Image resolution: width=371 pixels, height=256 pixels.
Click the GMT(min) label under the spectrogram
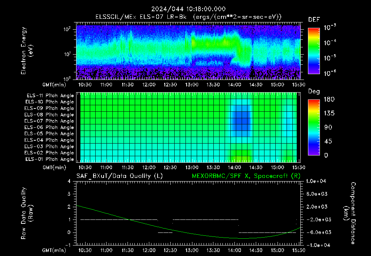pyautogui.click(x=54, y=85)
